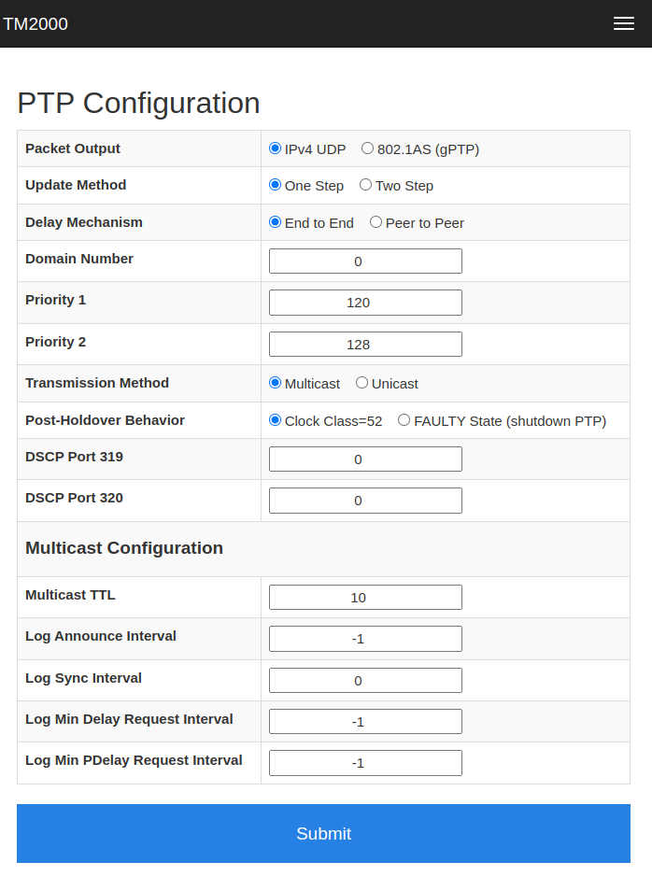Edit the DSCP Port 320 field
This screenshot has width=652, height=876.
365,501
